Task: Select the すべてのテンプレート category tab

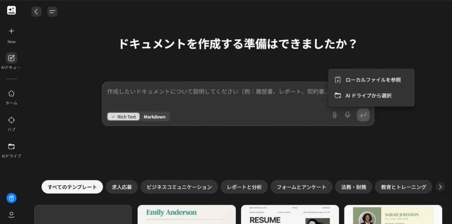Action: 72,187
